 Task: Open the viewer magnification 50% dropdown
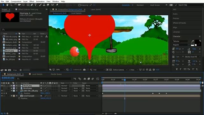60,70
